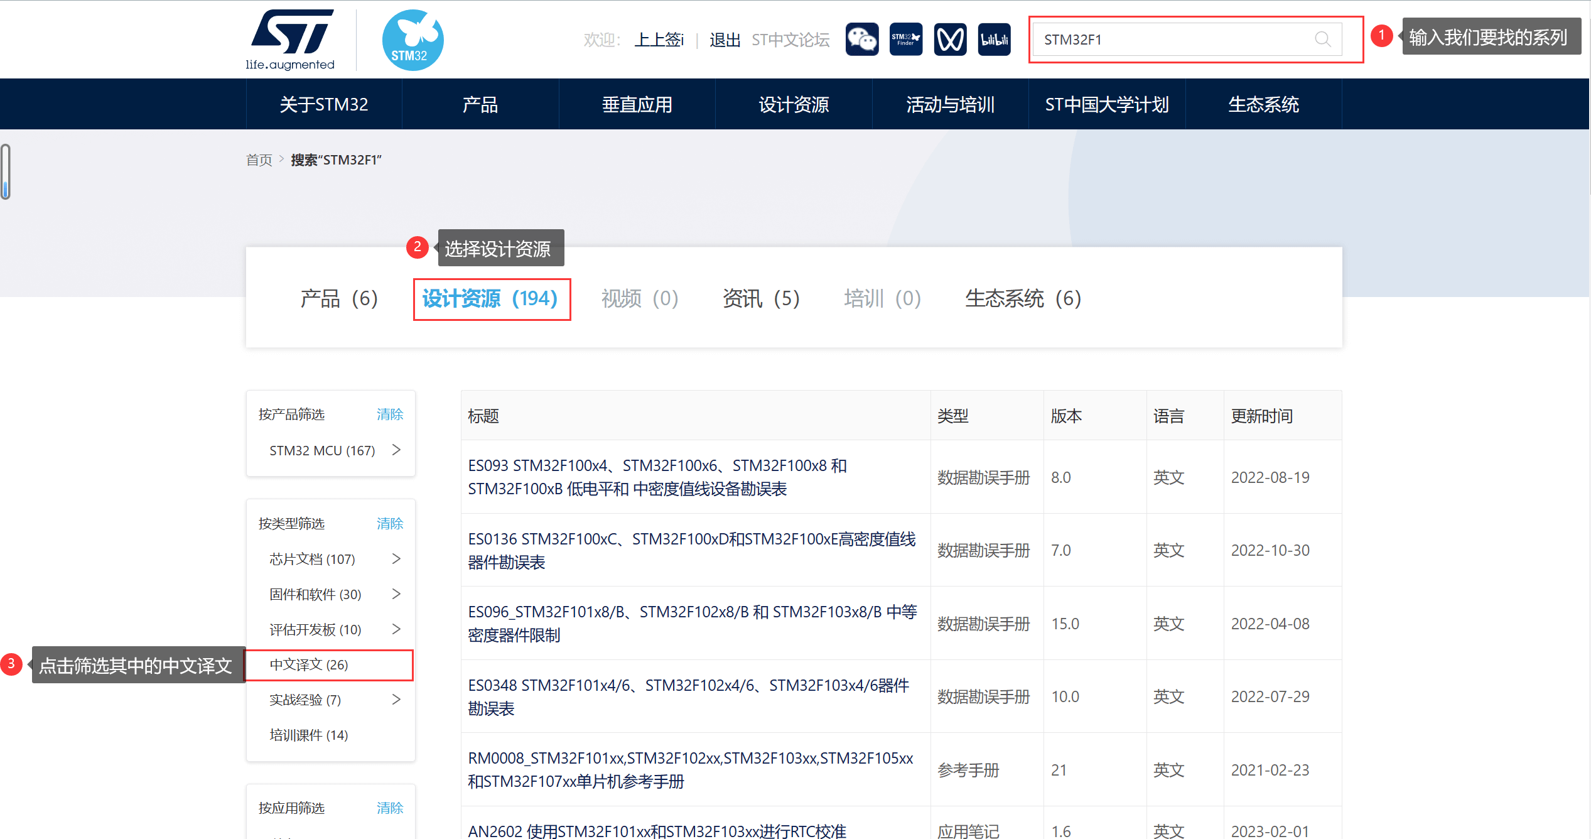Click the search magnifier icon
This screenshot has height=839, width=1591.
[1322, 40]
